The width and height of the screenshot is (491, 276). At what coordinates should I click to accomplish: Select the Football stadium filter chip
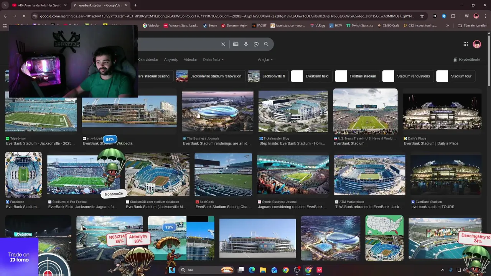coord(358,76)
